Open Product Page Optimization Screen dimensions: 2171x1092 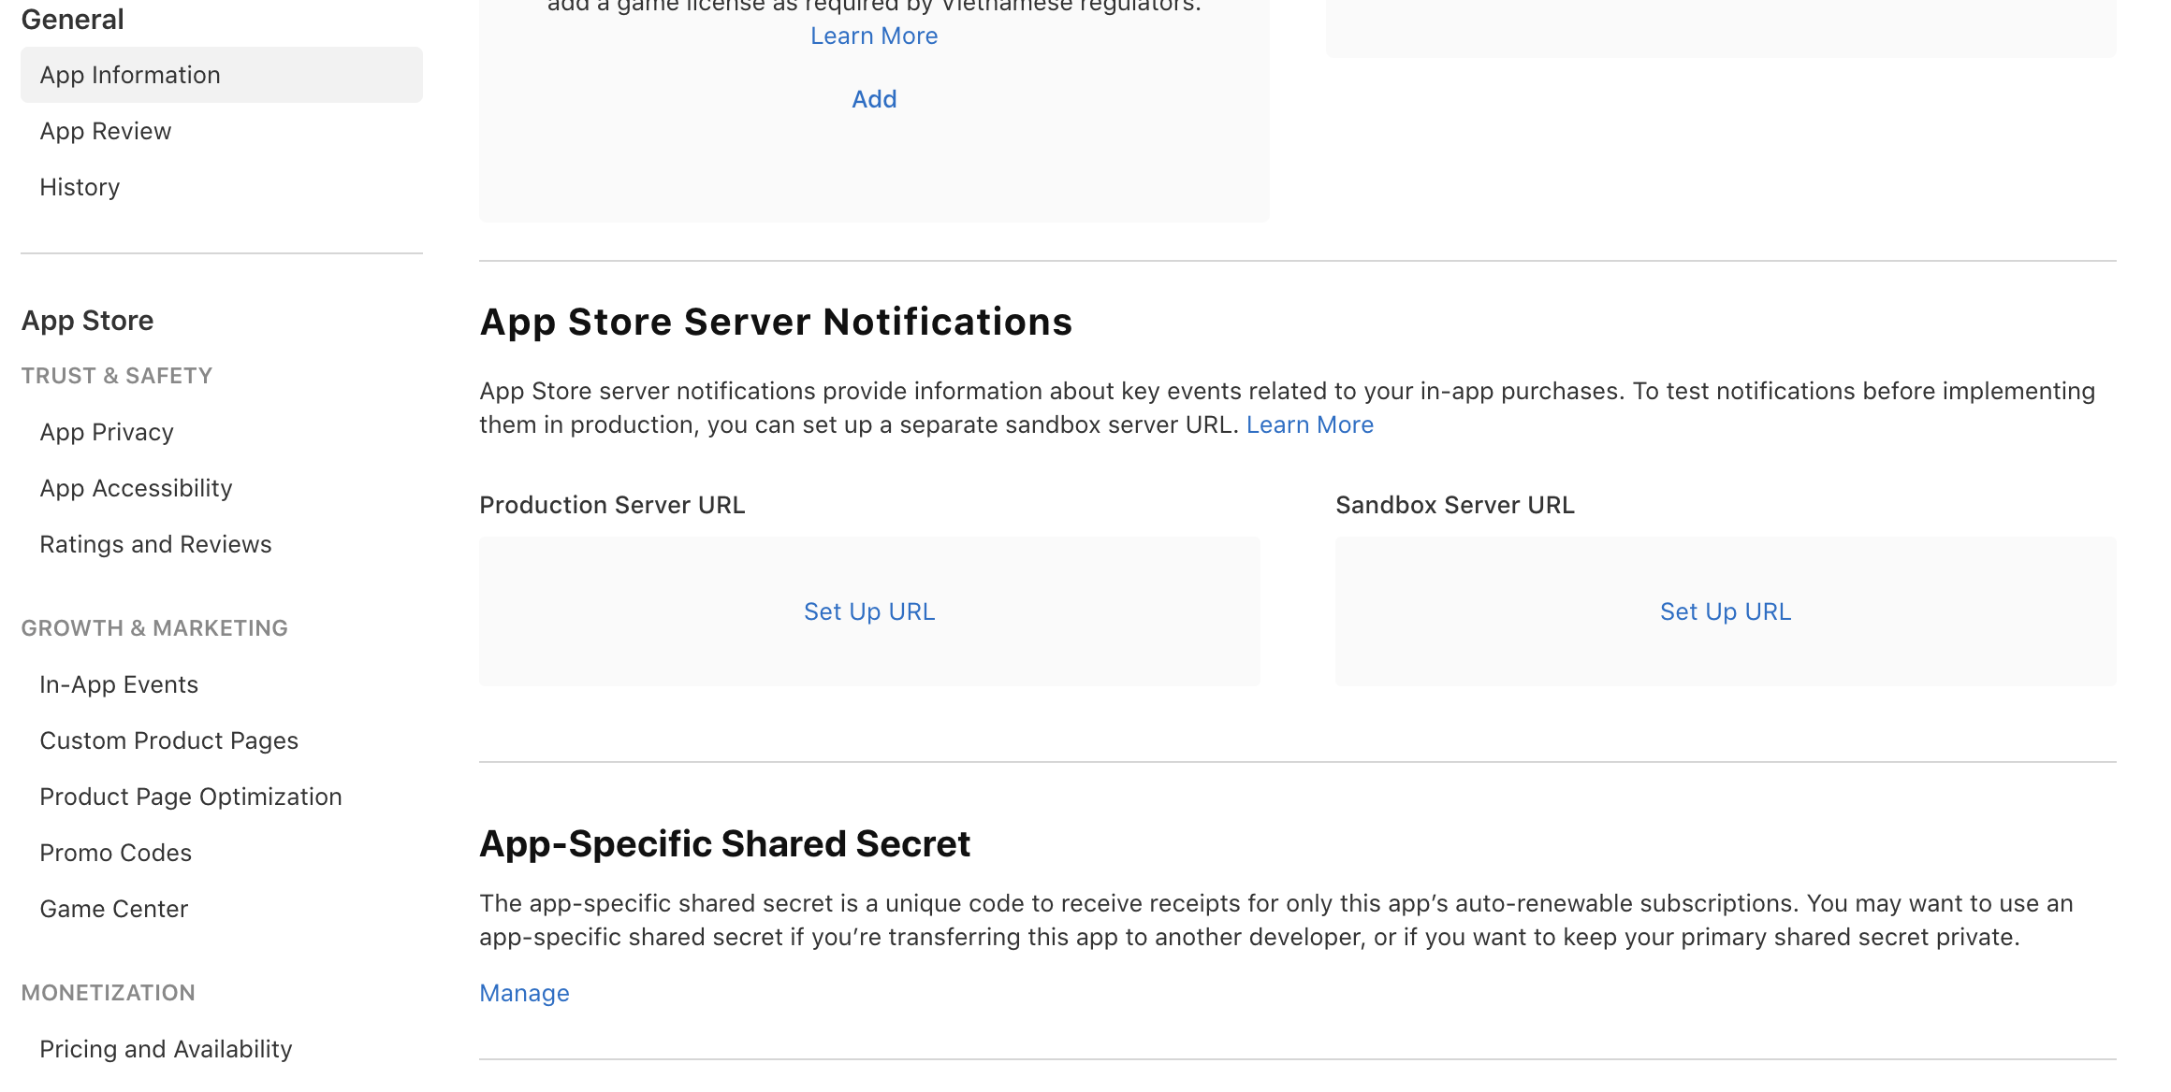pyautogui.click(x=190, y=796)
